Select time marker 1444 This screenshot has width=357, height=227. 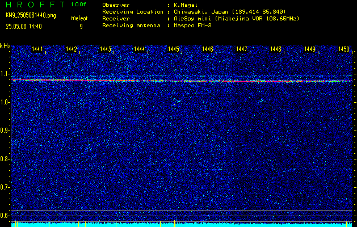point(140,49)
